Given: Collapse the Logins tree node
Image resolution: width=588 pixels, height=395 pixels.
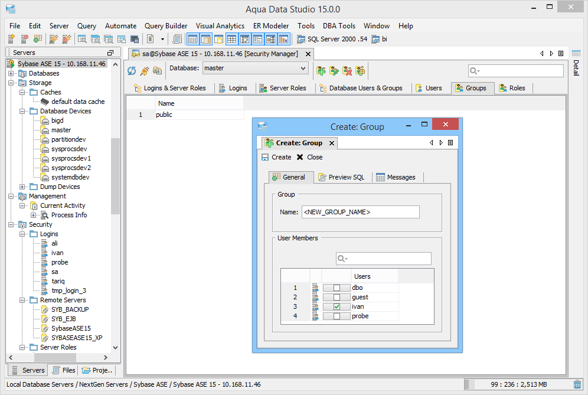Looking at the screenshot, I should [x=22, y=234].
